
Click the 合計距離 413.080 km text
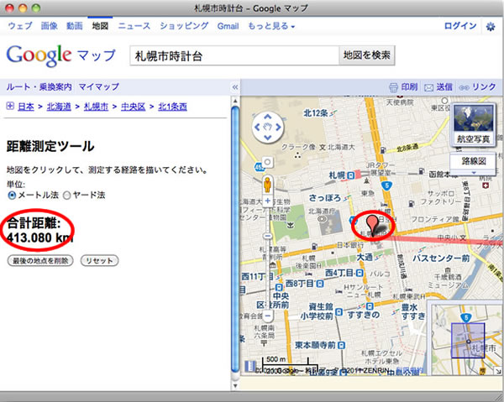tap(40, 231)
